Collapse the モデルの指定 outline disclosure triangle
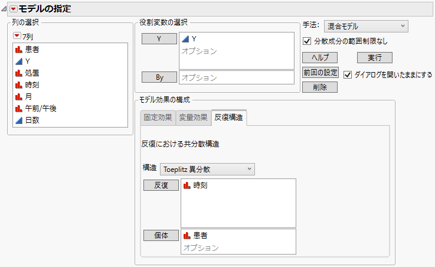Viewport: 435px width, 267px height. 5,8
